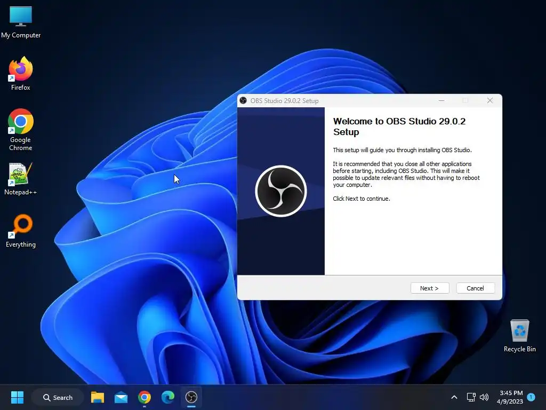The width and height of the screenshot is (546, 410).
Task: Open network status tray icon
Action: tap(471, 397)
